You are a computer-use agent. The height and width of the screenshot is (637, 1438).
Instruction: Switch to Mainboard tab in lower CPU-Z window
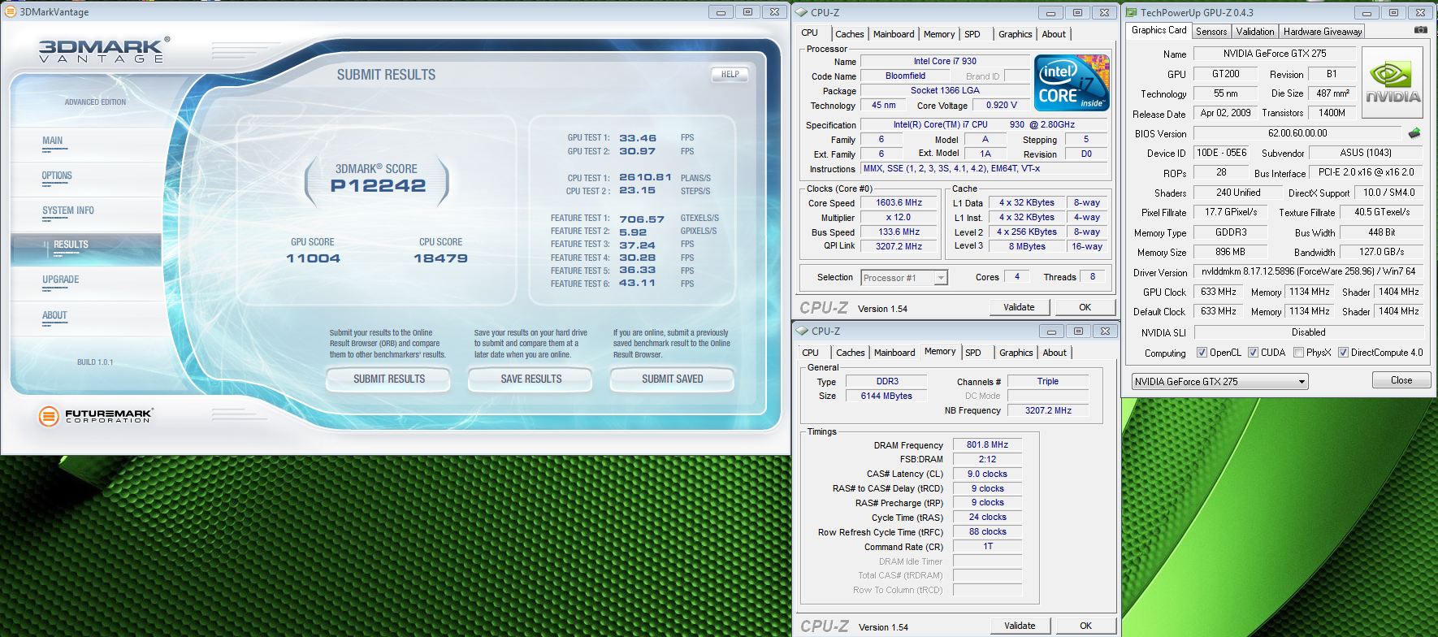pyautogui.click(x=894, y=353)
